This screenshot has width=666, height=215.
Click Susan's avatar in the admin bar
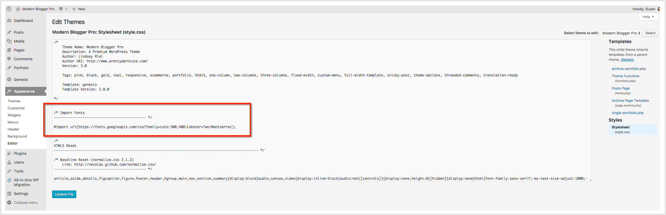(659, 9)
